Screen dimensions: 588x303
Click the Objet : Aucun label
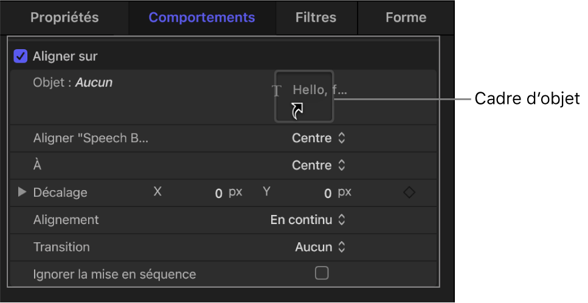click(x=72, y=83)
